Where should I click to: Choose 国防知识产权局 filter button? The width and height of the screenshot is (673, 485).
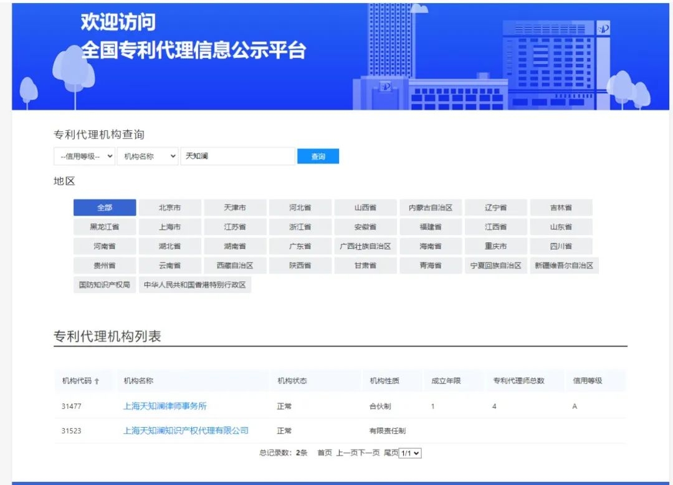click(x=105, y=284)
